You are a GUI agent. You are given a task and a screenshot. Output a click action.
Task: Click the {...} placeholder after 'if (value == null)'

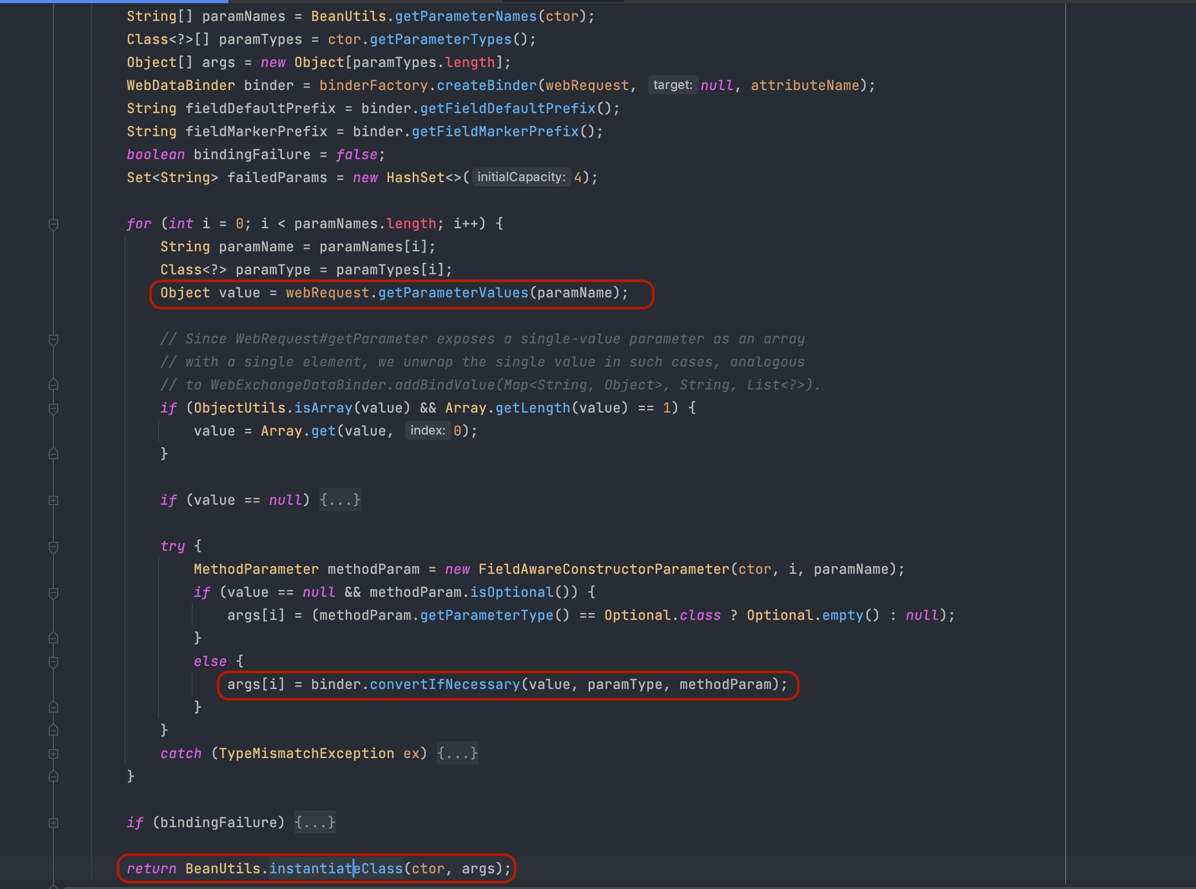point(340,500)
